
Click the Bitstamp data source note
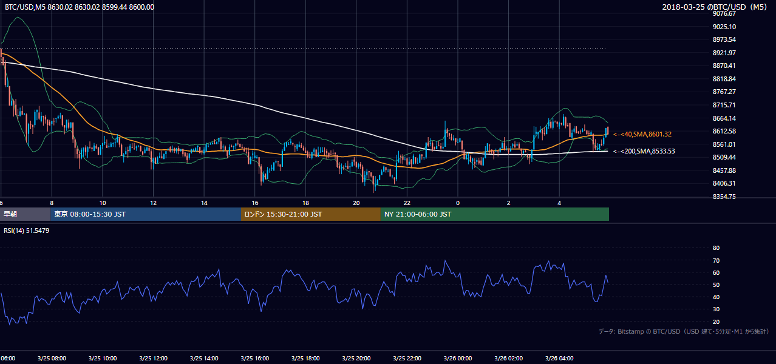684,331
